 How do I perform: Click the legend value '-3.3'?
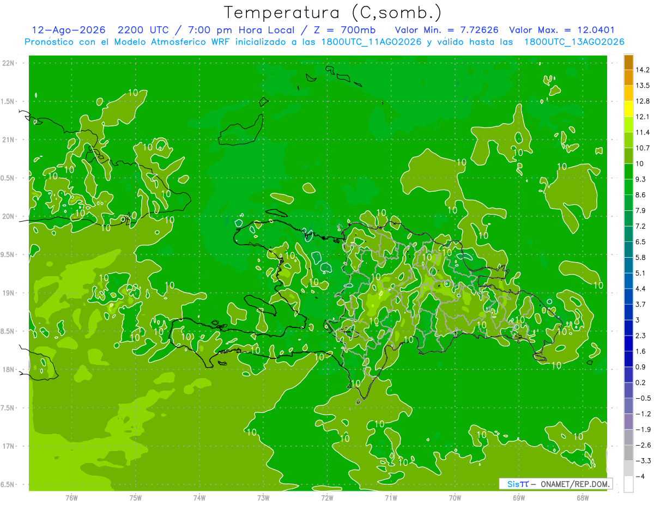[x=643, y=461]
